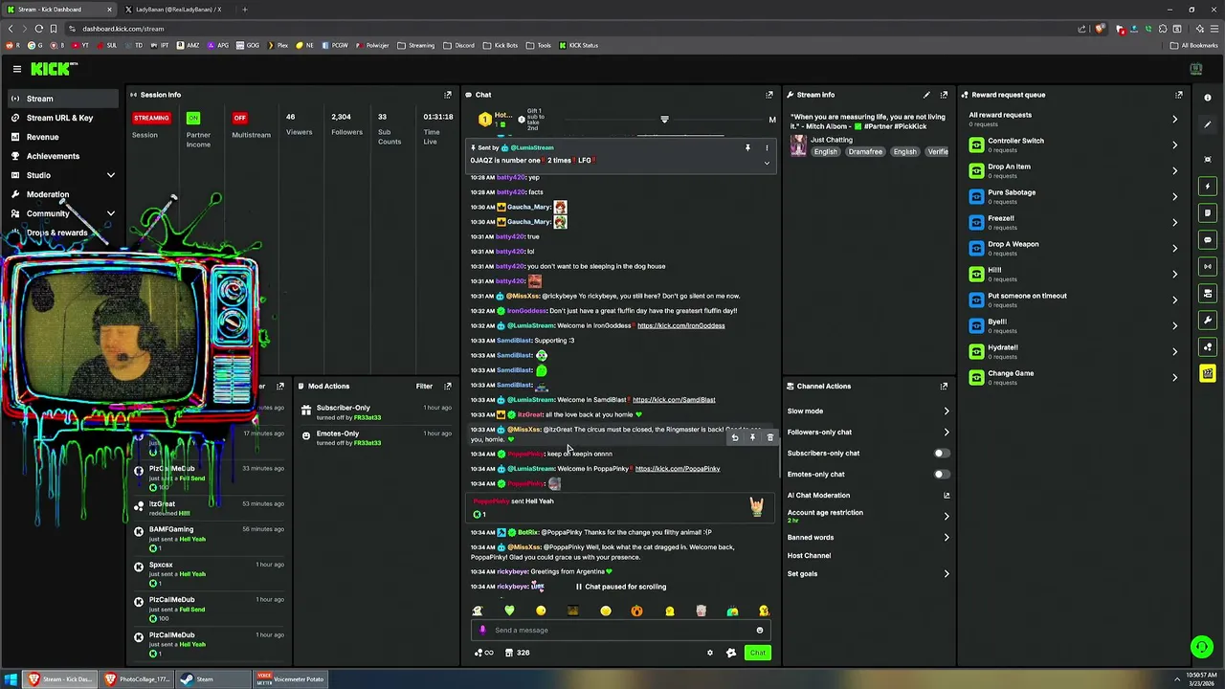Open the Stream sidebar item
1225x689 pixels.
[63, 99]
